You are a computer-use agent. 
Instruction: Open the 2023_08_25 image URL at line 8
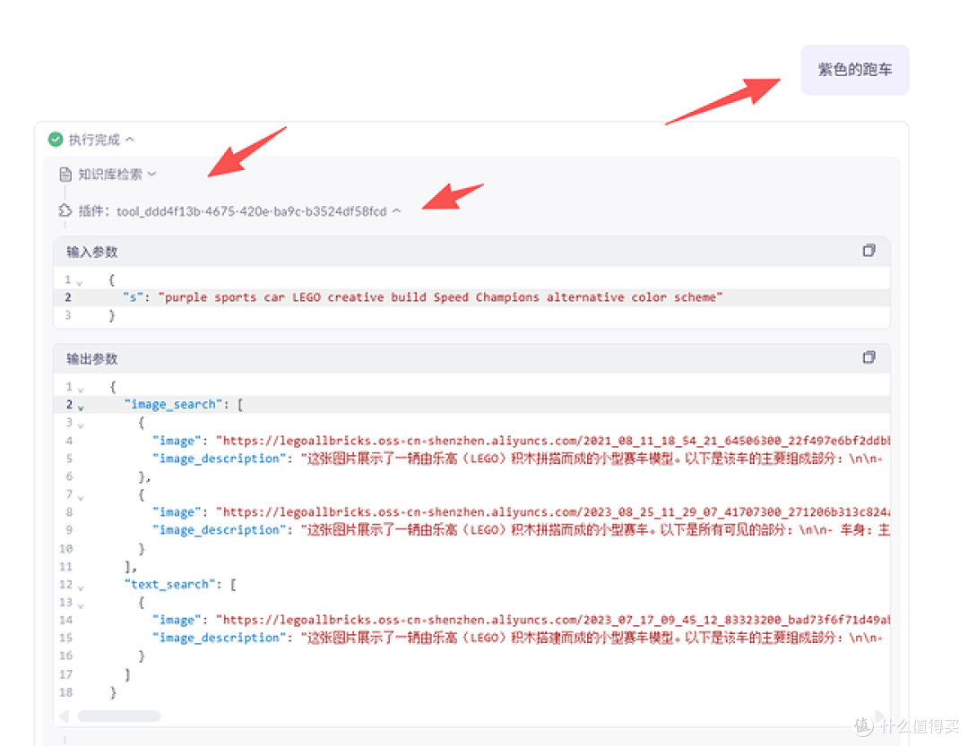click(x=552, y=512)
